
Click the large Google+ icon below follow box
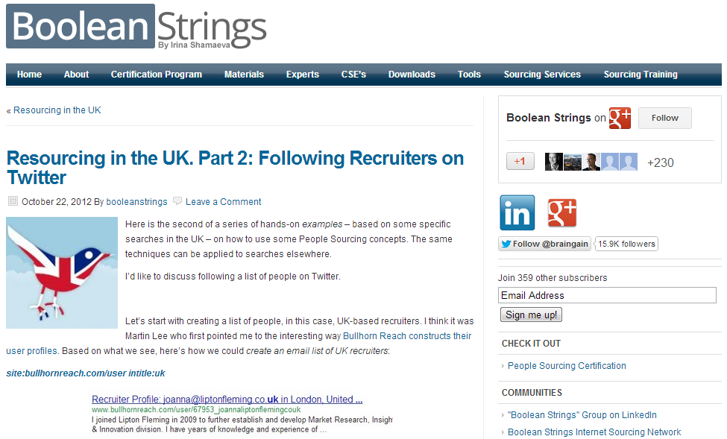tap(561, 212)
